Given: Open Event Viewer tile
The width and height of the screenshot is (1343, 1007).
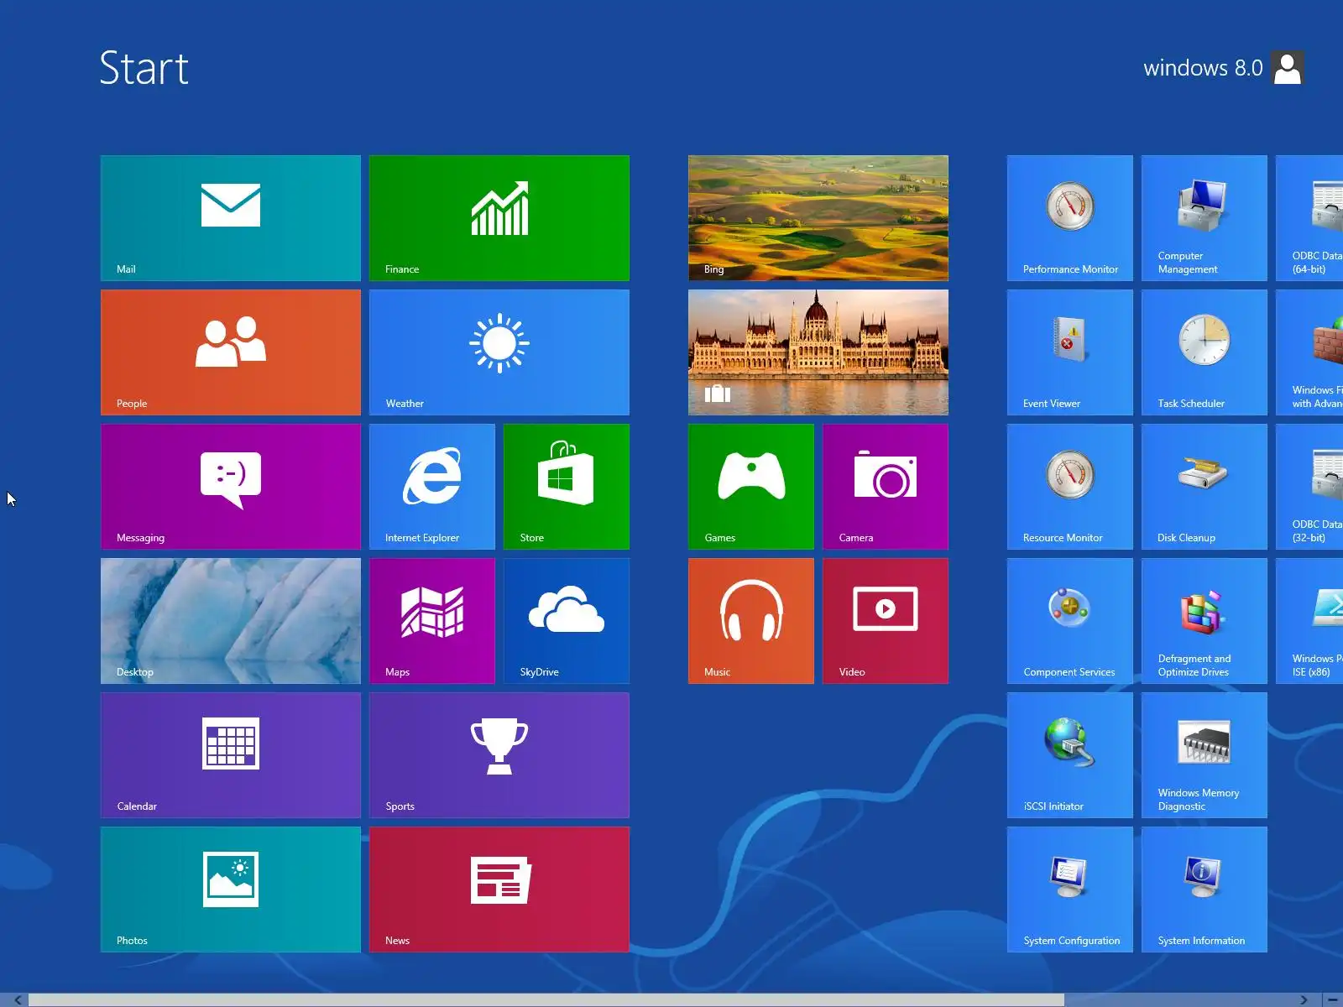Looking at the screenshot, I should point(1070,352).
